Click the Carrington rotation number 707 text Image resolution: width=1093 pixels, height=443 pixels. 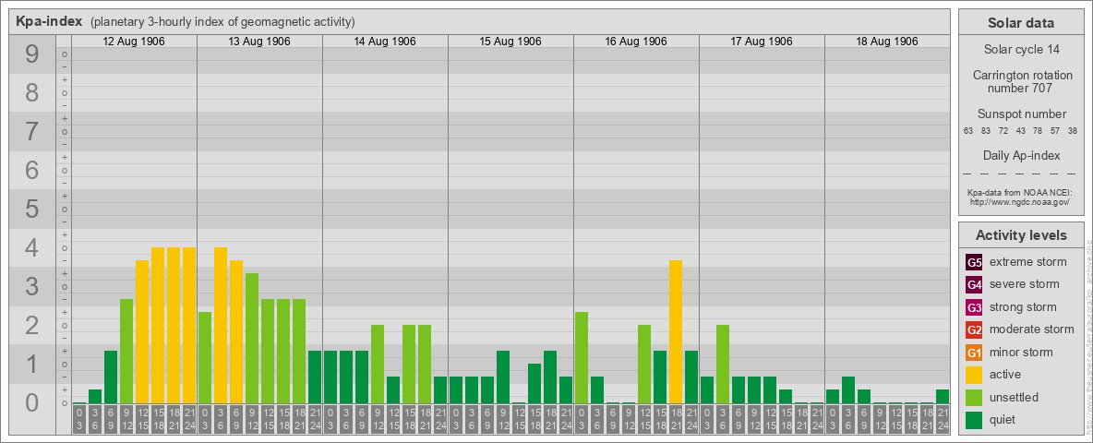tap(1021, 81)
